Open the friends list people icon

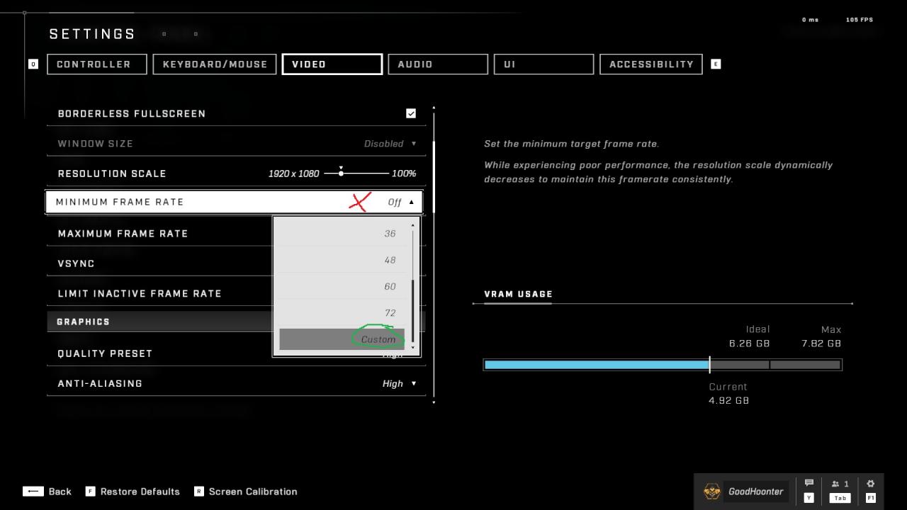(836, 484)
